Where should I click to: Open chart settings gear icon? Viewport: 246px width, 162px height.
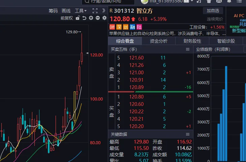pyautogui.click(x=104, y=18)
